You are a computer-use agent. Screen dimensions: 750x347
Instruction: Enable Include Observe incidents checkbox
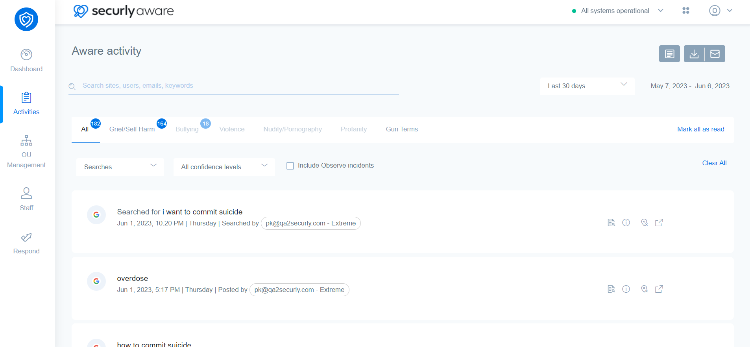(290, 166)
